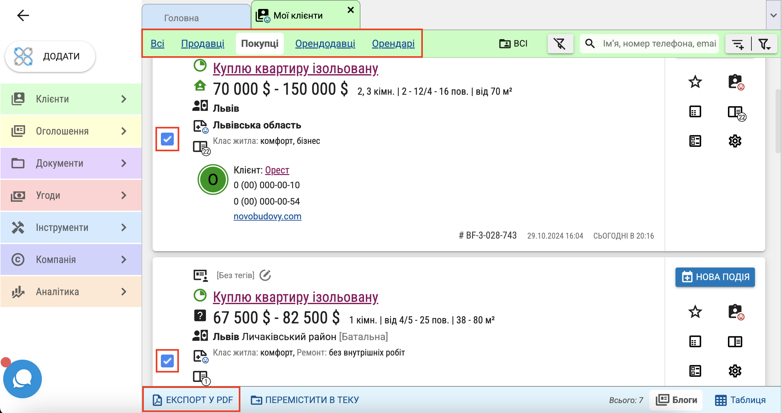The width and height of the screenshot is (782, 413).
Task: Uncheck the second buyer card checkbox
Action: click(x=167, y=361)
